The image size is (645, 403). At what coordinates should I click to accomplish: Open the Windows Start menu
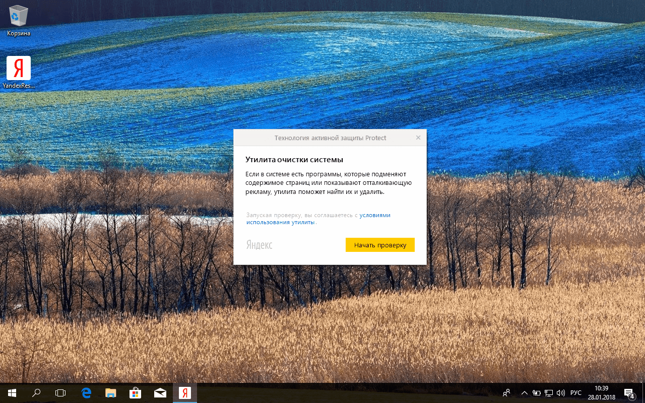click(x=12, y=393)
